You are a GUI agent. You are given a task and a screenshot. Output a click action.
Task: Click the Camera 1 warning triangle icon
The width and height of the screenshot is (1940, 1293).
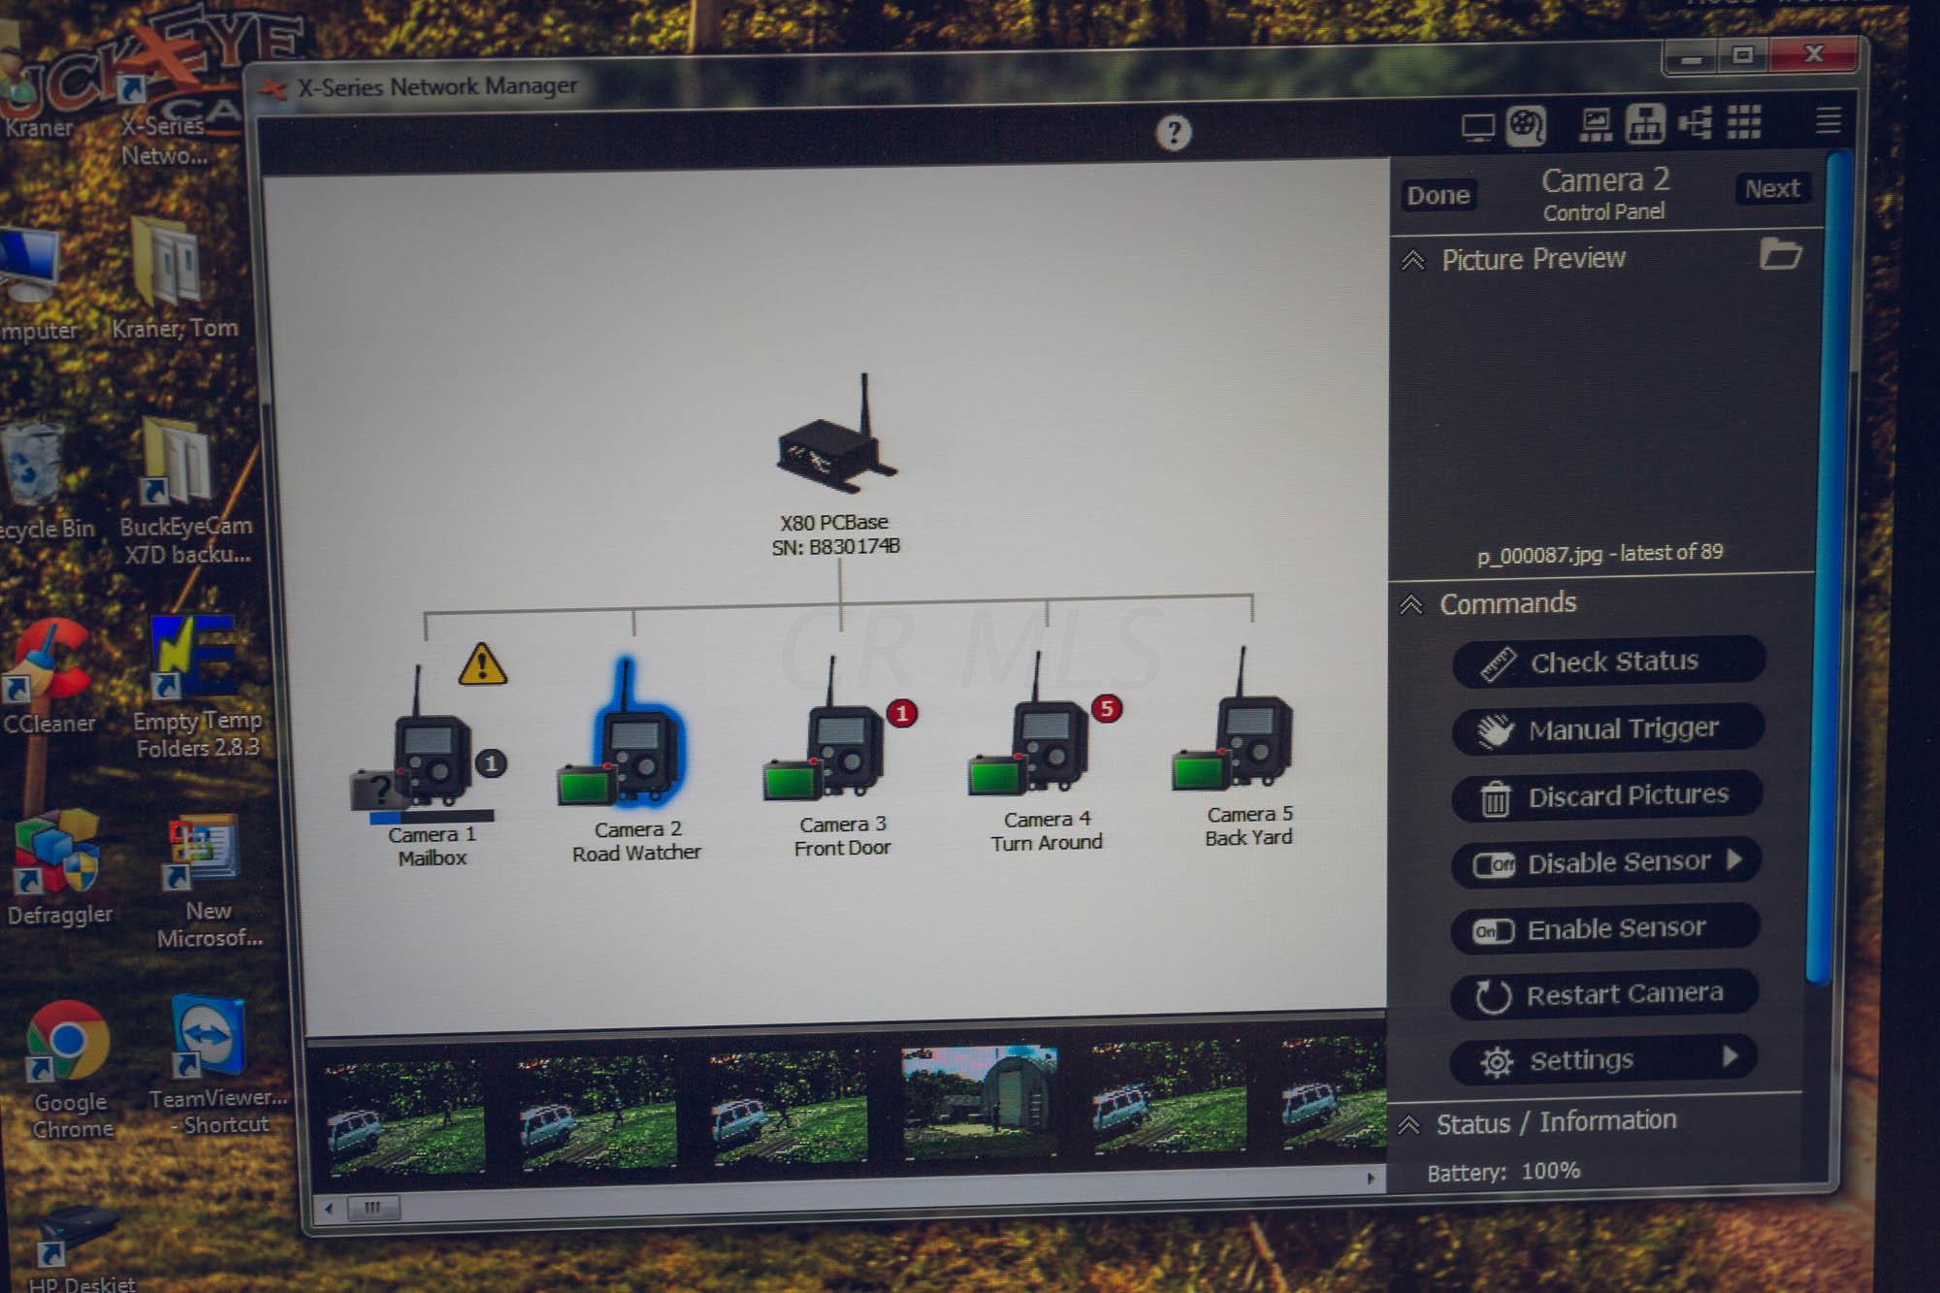[x=482, y=664]
